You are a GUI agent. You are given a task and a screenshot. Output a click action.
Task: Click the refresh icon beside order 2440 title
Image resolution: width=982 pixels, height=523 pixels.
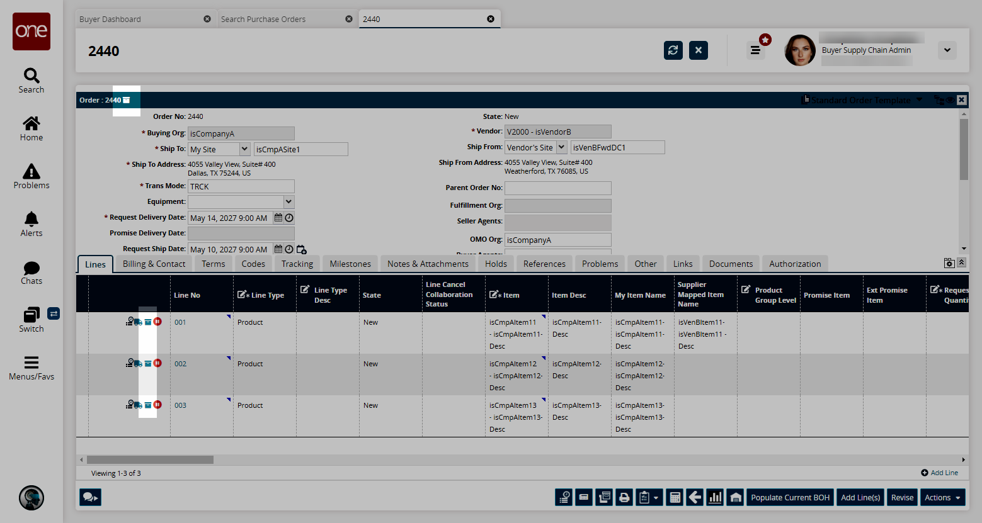click(x=673, y=50)
